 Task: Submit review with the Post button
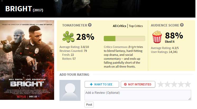(x=89, y=105)
